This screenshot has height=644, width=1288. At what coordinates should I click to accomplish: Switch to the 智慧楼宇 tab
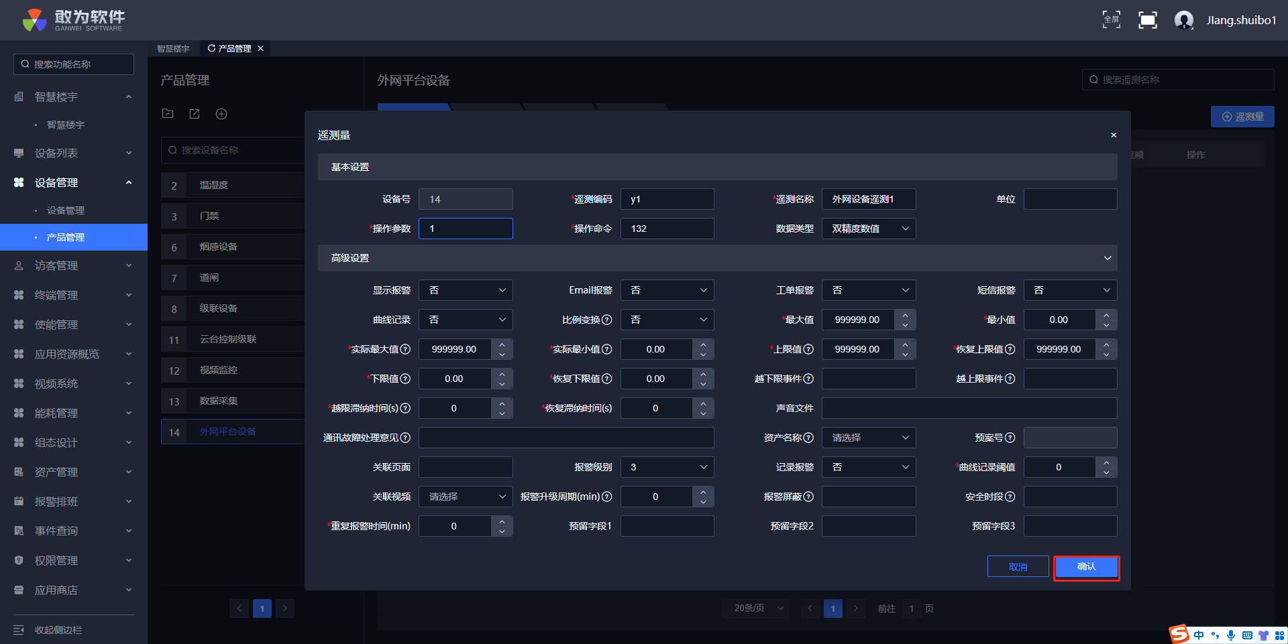click(x=173, y=48)
